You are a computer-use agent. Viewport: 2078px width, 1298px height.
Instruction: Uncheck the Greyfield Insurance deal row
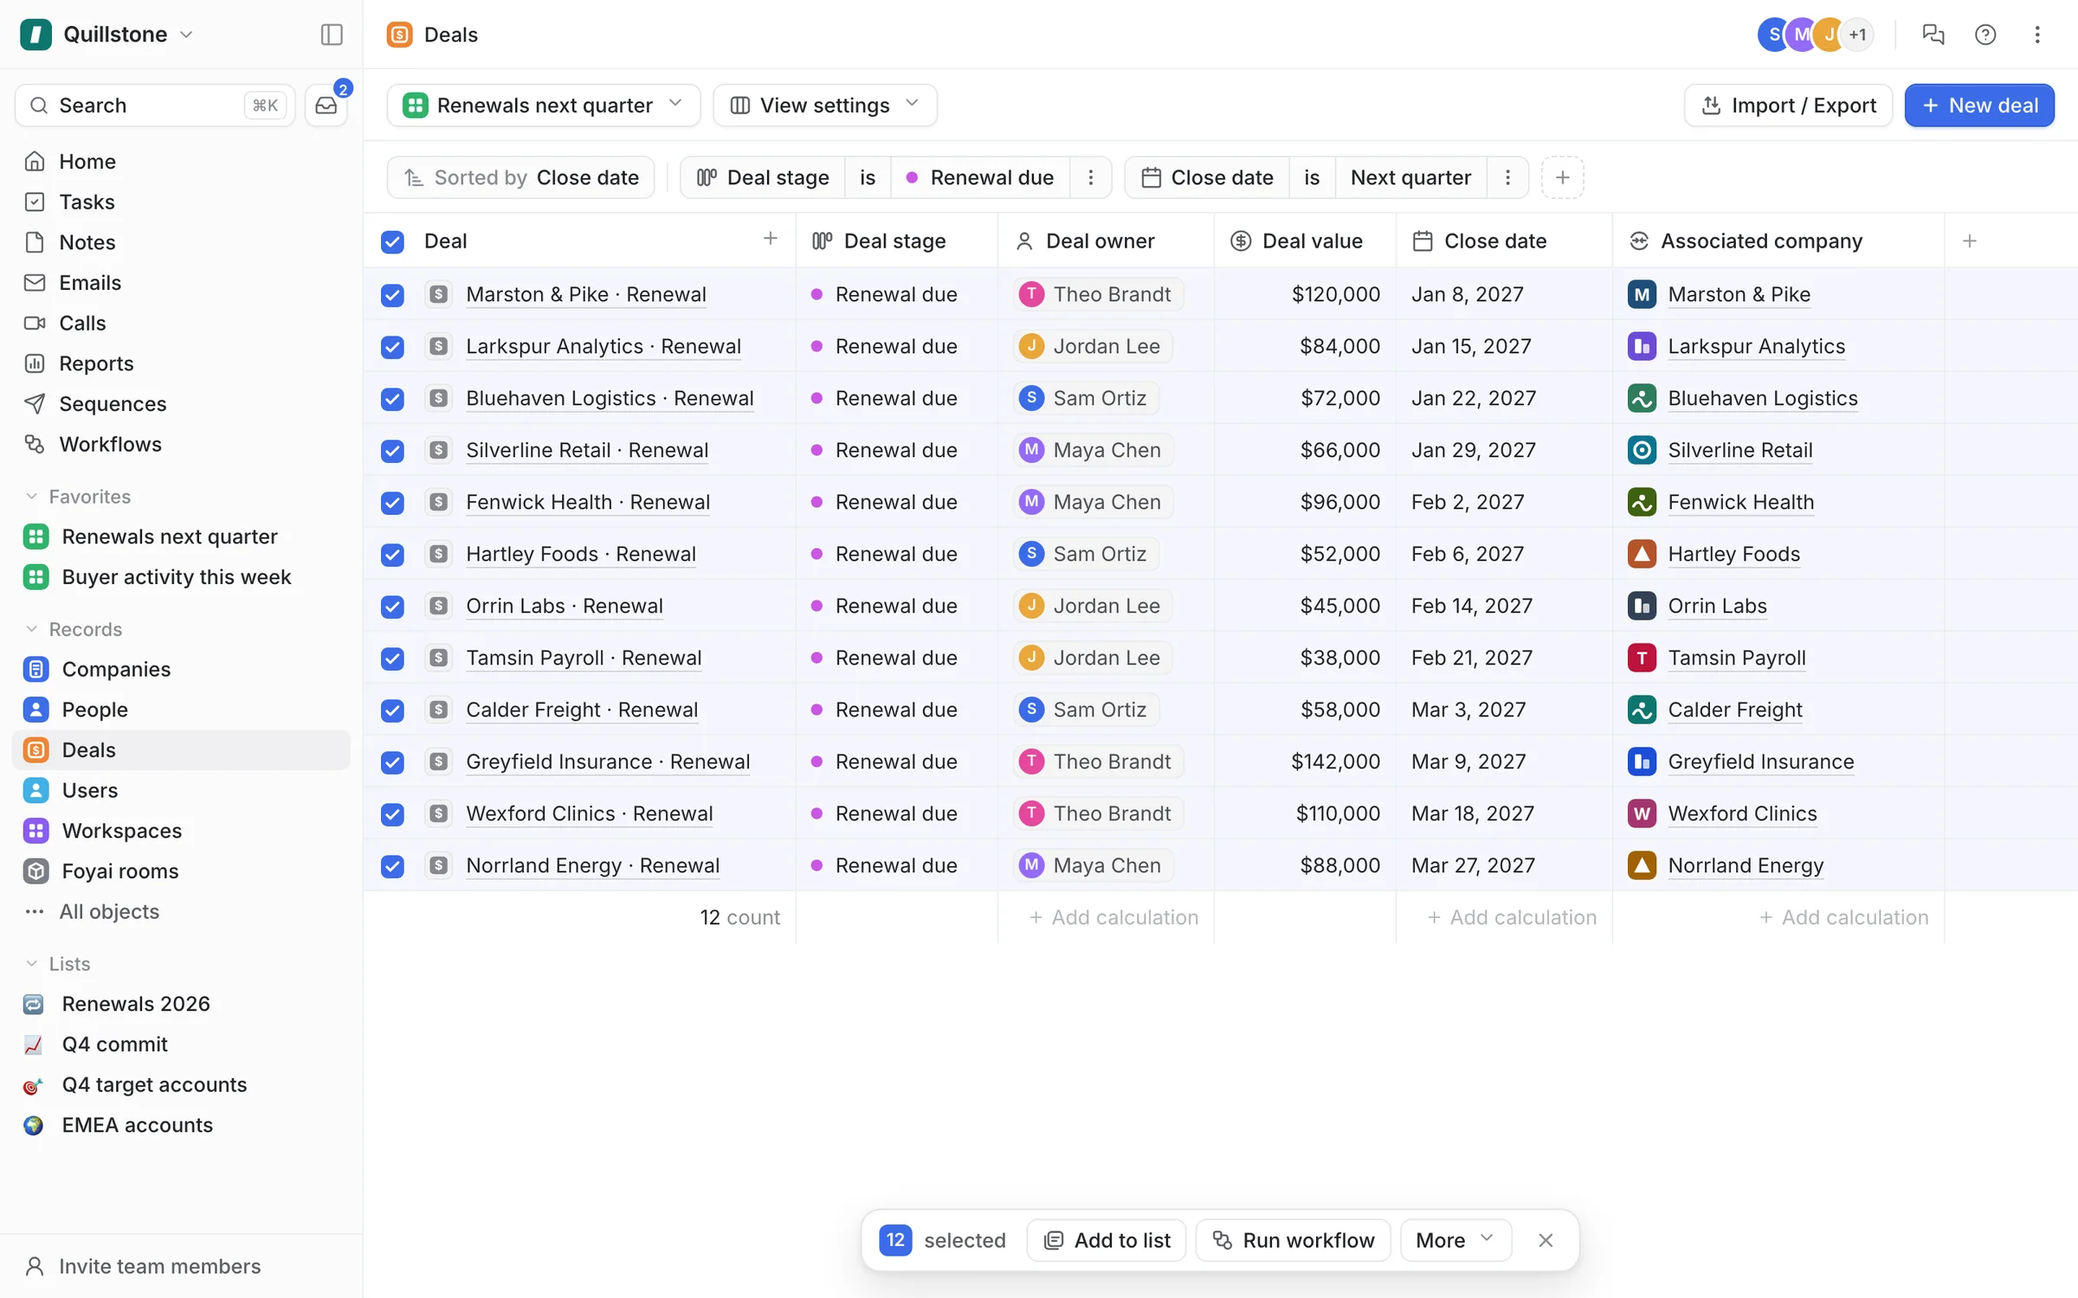[x=392, y=762]
